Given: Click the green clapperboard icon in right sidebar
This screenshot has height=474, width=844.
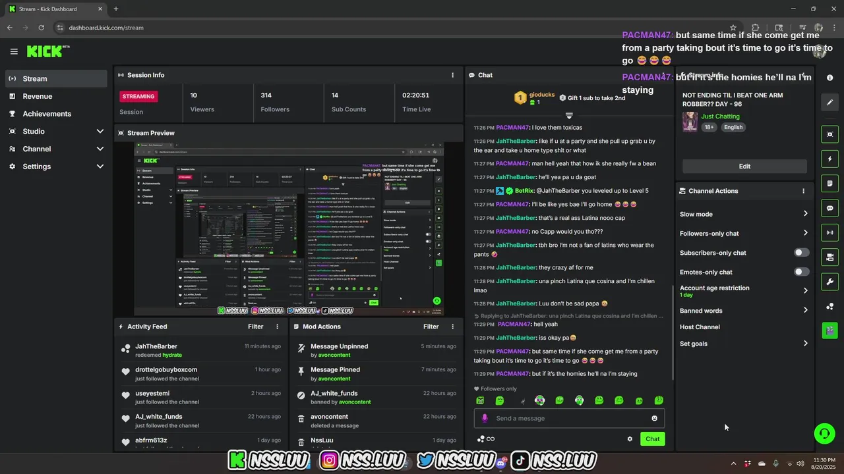Looking at the screenshot, I should [829, 330].
